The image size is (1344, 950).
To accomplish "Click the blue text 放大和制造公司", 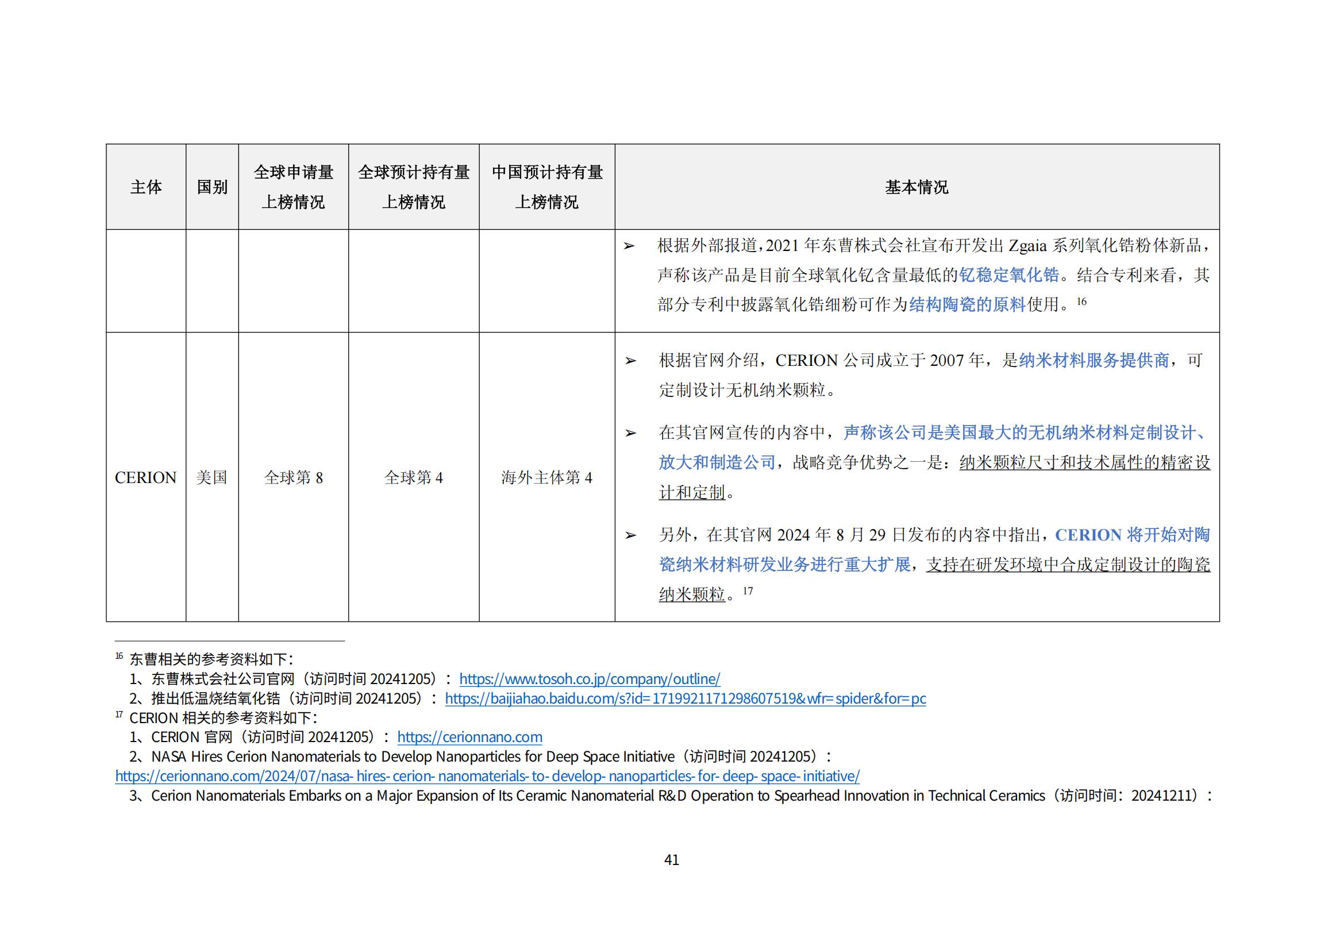I will pos(717,463).
